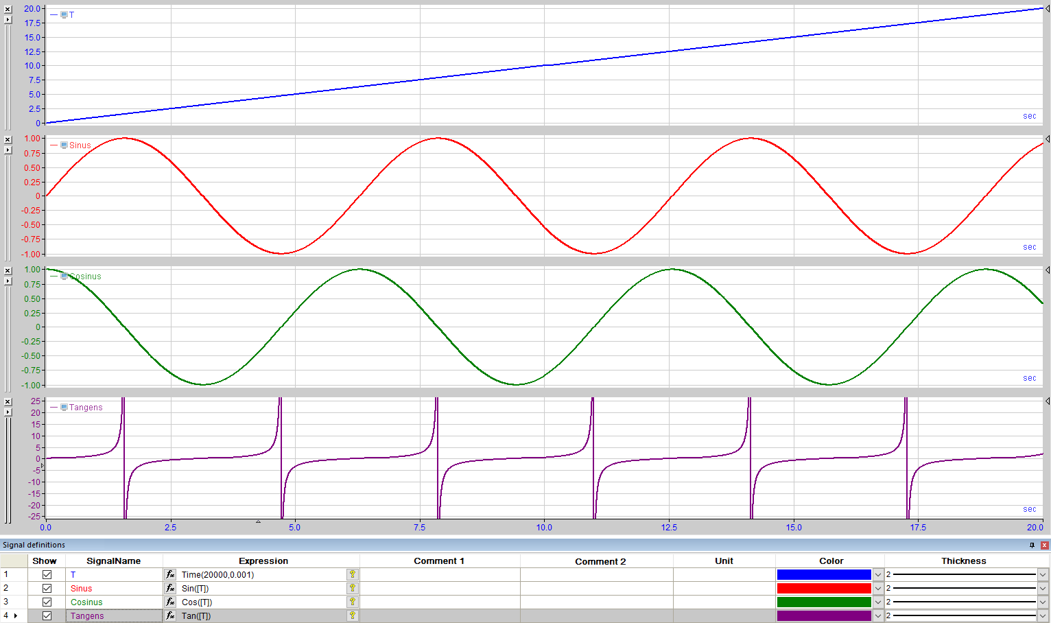Open the color dropdown for signal Cosinus
Screen dimensions: 1051x623
click(x=878, y=602)
